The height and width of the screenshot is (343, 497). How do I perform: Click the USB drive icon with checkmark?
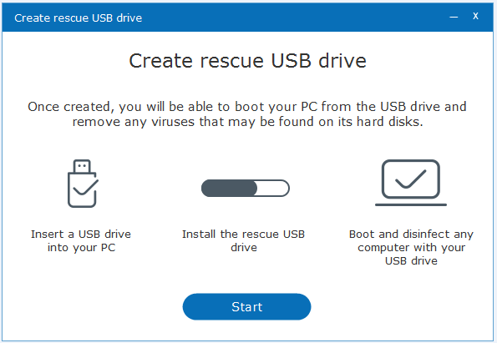[x=83, y=184]
